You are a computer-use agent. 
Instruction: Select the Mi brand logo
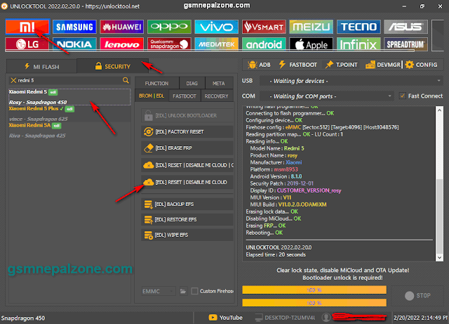pyautogui.click(x=27, y=27)
